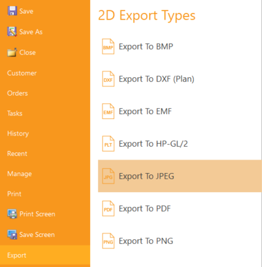Click the BMP file icon
The height and width of the screenshot is (267, 262).
click(108, 47)
